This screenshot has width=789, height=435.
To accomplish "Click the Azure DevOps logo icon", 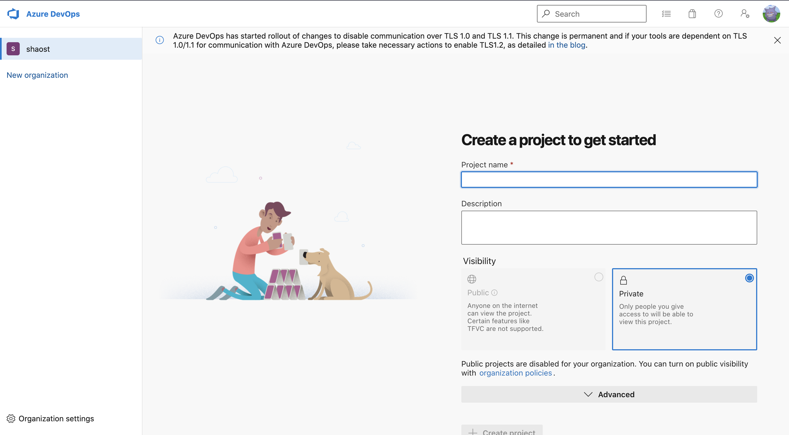I will click(13, 14).
